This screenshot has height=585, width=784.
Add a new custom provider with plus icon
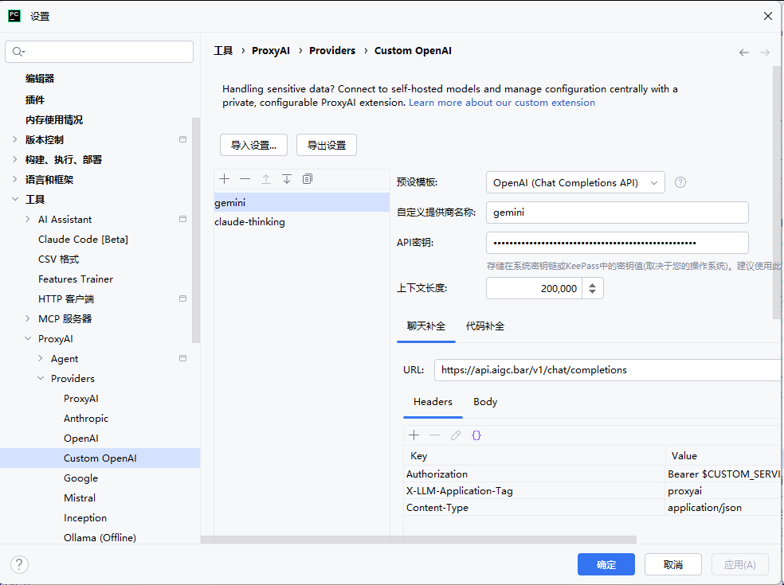coord(225,179)
